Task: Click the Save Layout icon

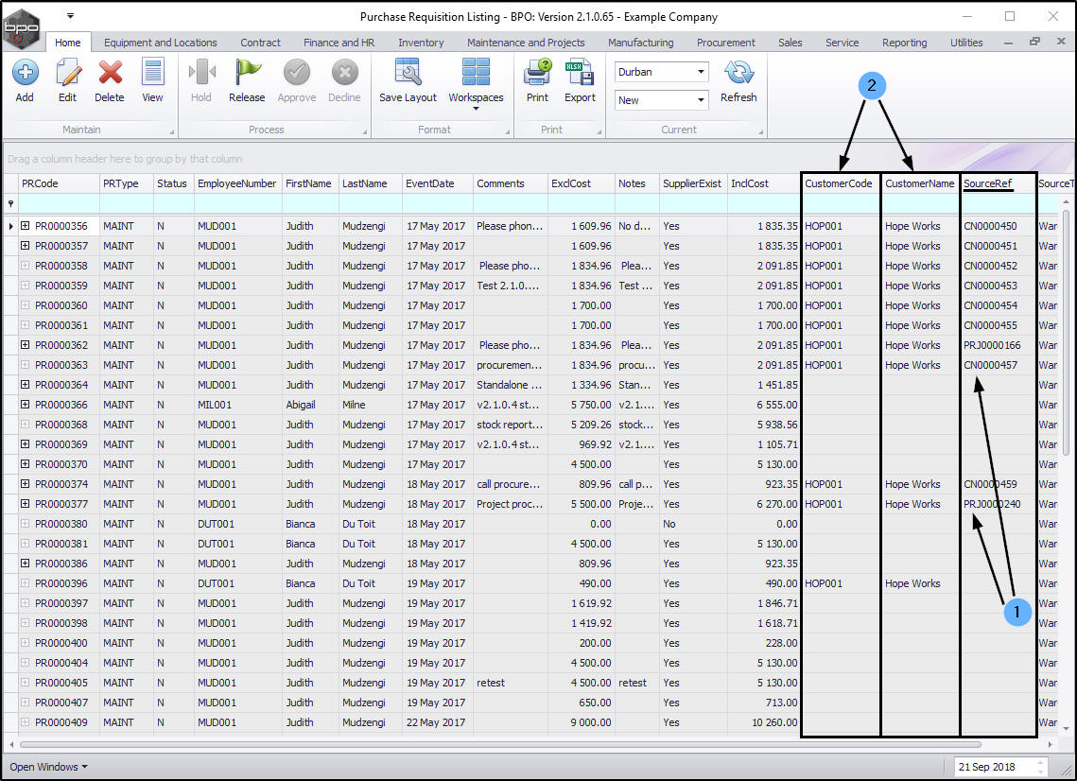Action: point(408,74)
